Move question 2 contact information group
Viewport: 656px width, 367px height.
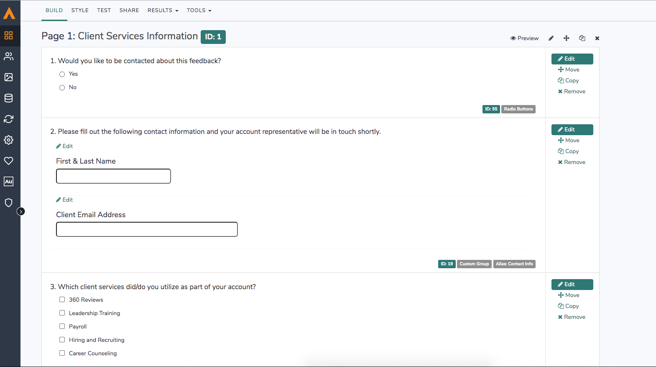pos(569,141)
